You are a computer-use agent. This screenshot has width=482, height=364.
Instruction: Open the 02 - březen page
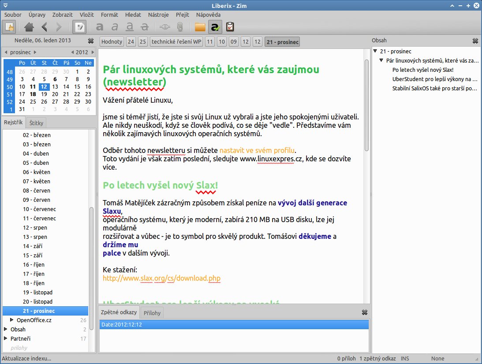37,135
